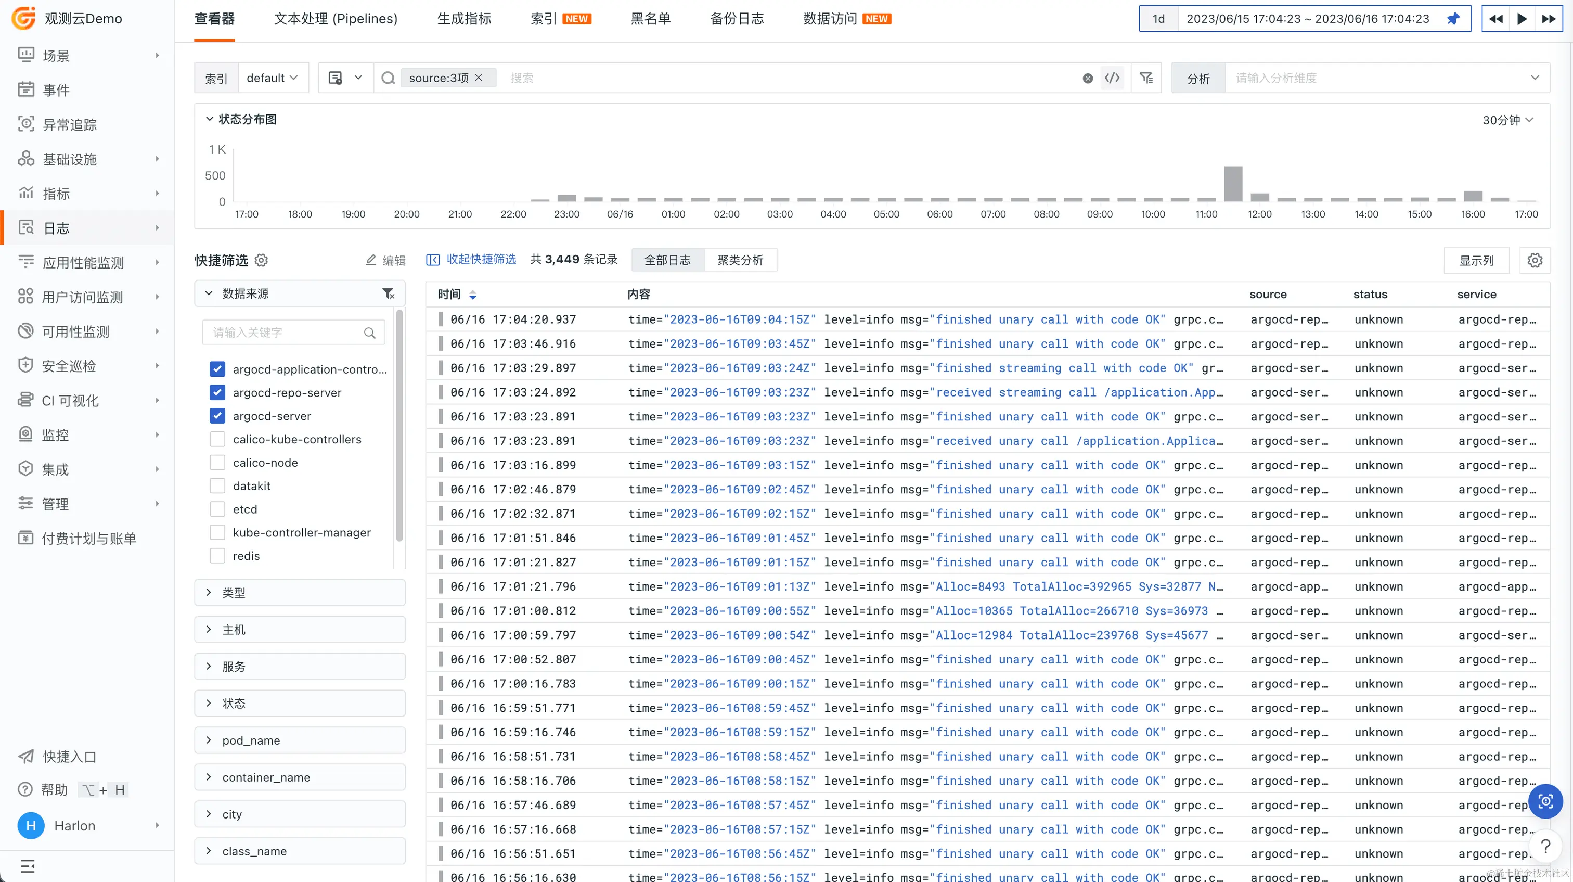Click the pin icon in time range
The height and width of the screenshot is (882, 1573).
point(1453,19)
